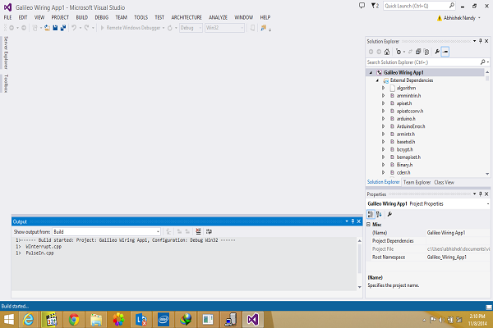Open ANALYZE menu

[218, 17]
